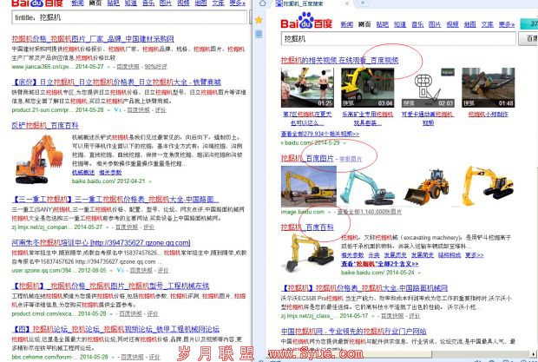This screenshot has height=362, width=538.
Task: Expand the arrow after product.21-sun.com 2014-05-28
Action: (108, 110)
